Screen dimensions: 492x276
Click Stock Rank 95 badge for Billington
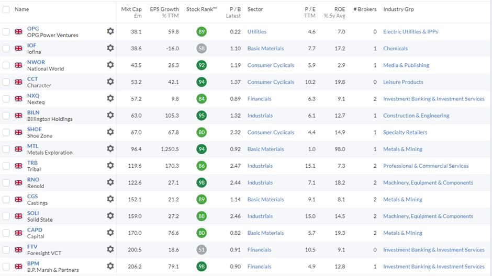coord(202,116)
